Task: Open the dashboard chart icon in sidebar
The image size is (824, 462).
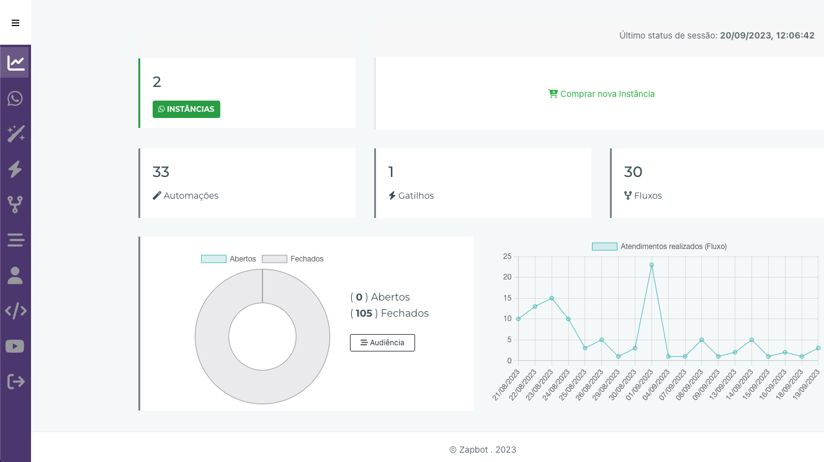Action: pos(16,63)
